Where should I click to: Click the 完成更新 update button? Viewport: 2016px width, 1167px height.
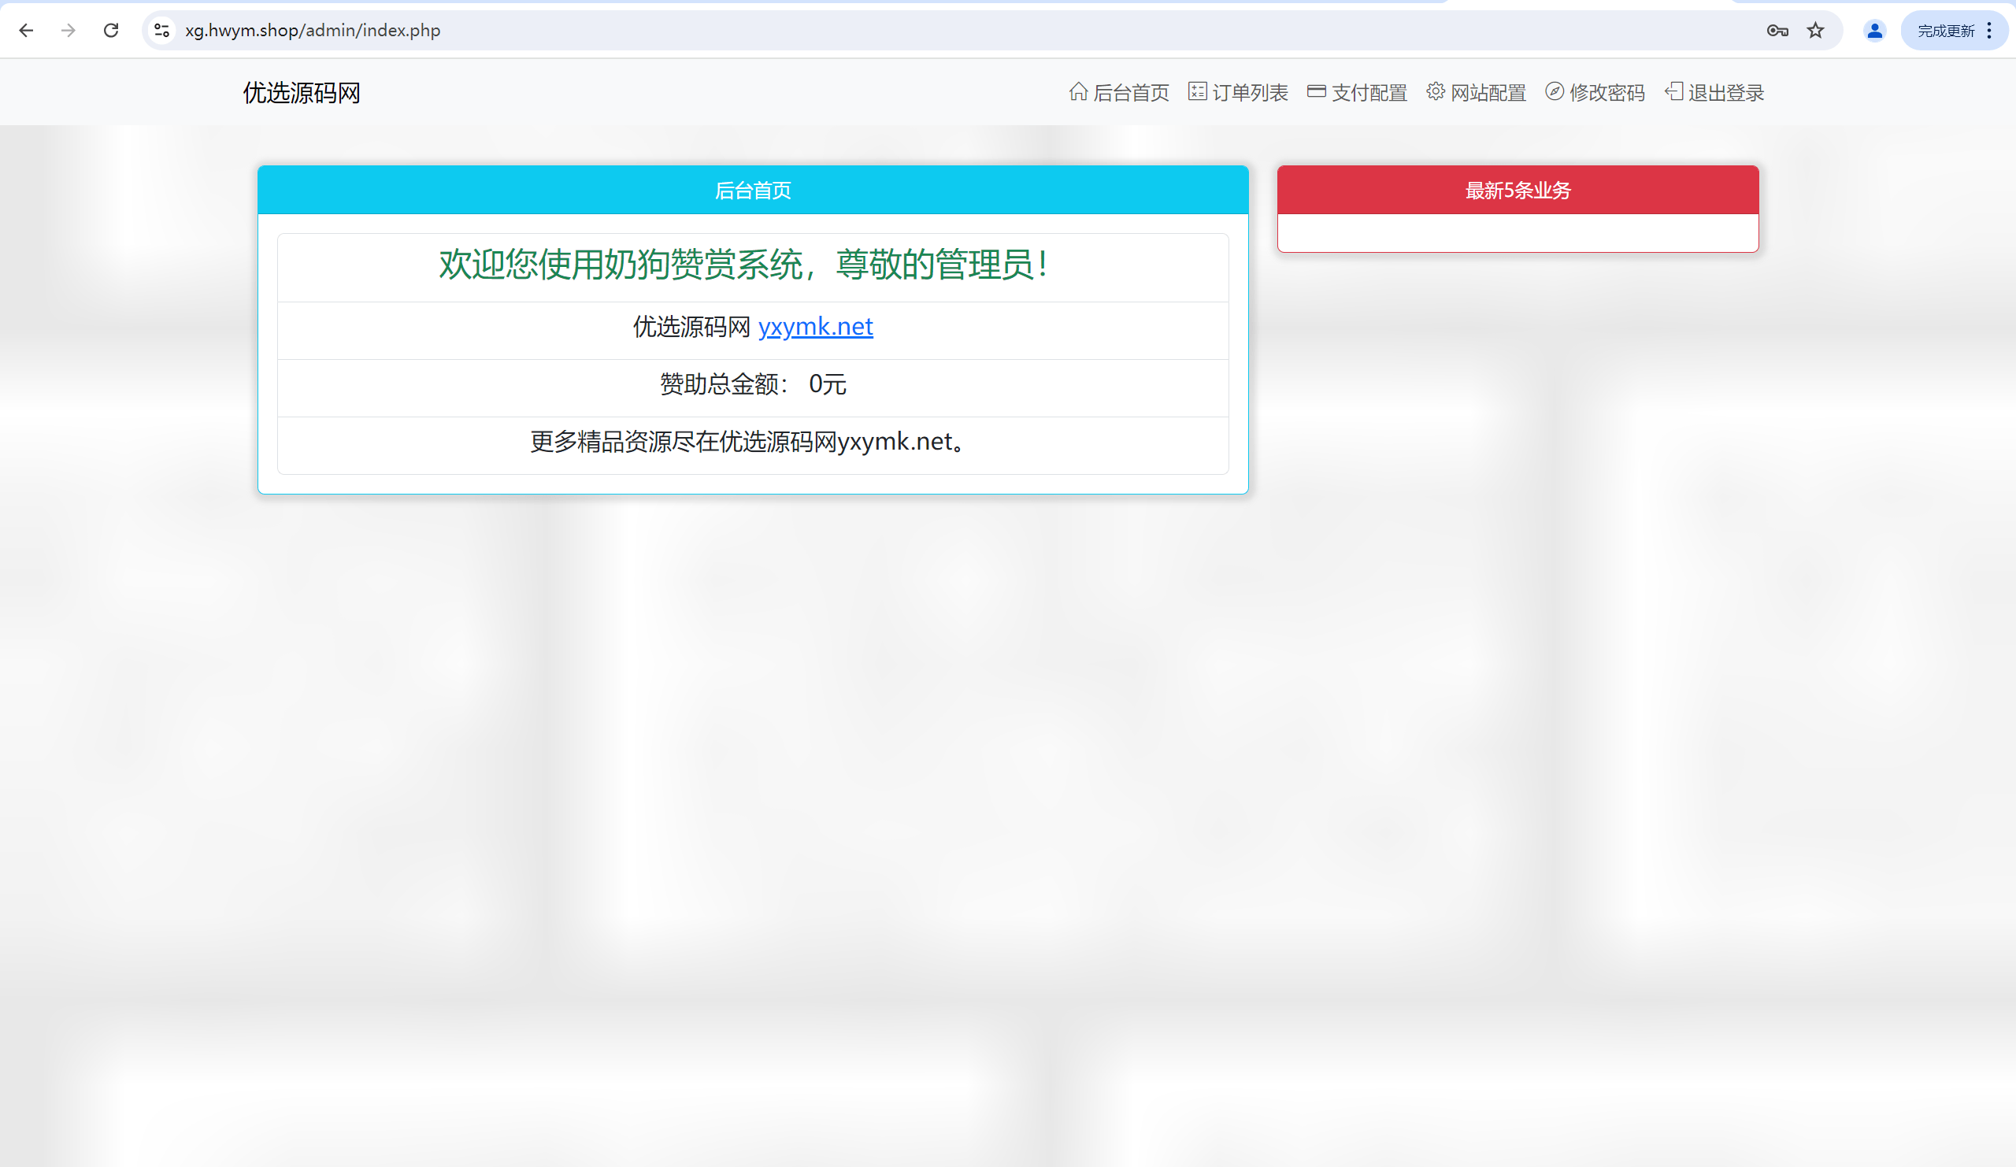(x=1946, y=31)
